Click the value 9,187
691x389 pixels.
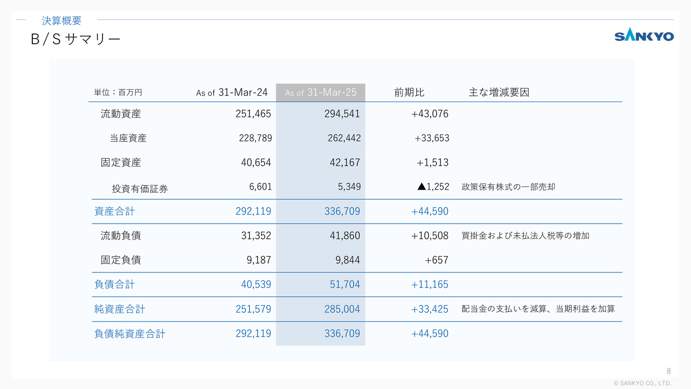click(x=259, y=260)
